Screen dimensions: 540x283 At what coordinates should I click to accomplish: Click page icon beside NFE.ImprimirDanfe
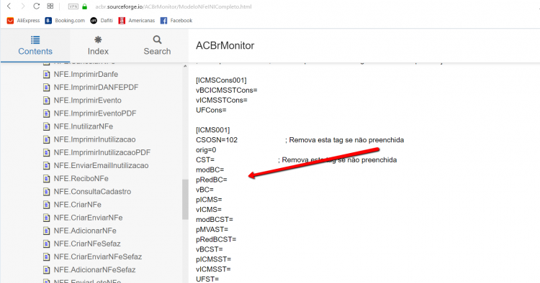pos(47,75)
